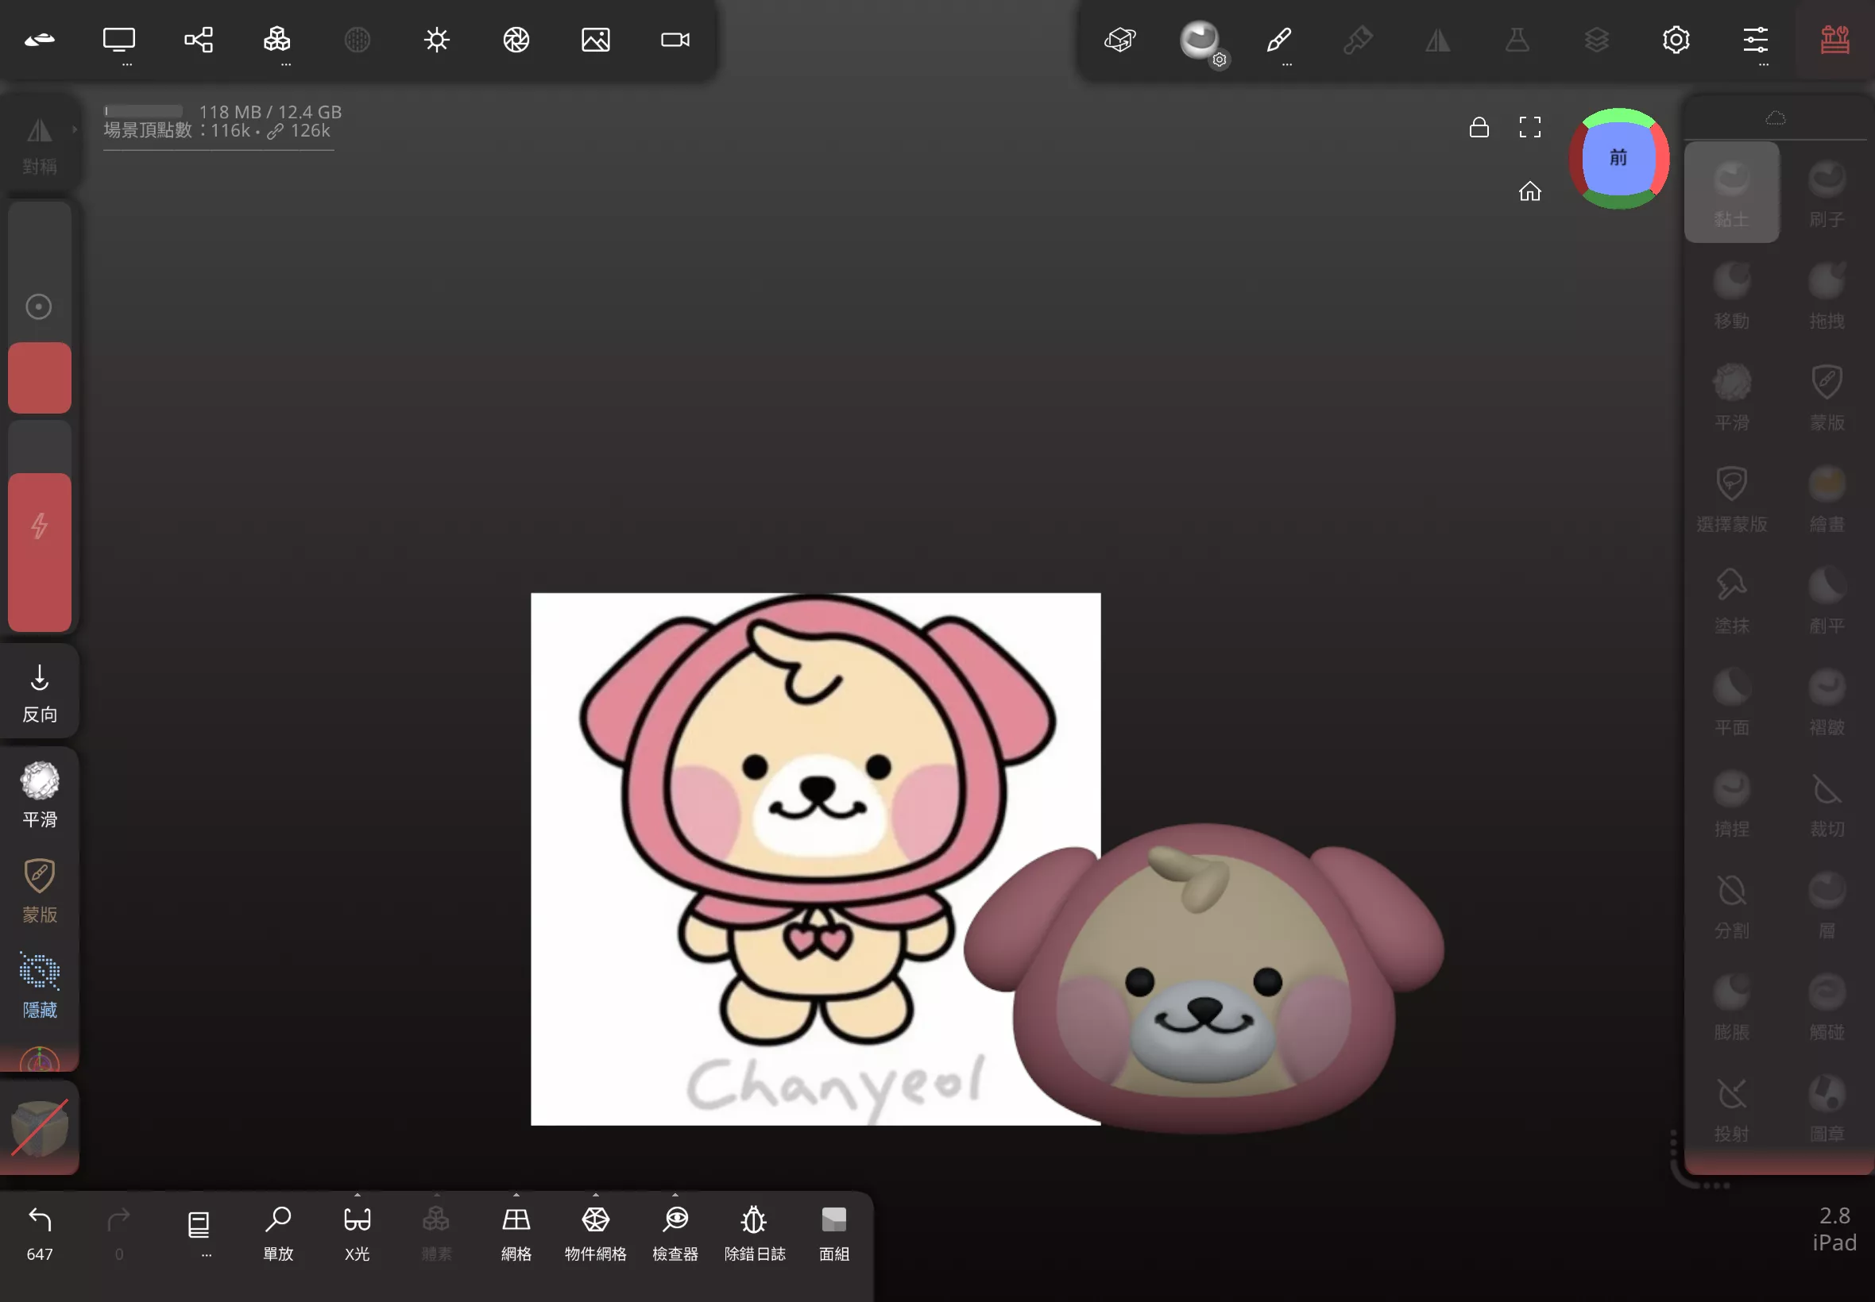The image size is (1875, 1302).
Task: Tap the cloud icon above tools
Action: click(1776, 118)
